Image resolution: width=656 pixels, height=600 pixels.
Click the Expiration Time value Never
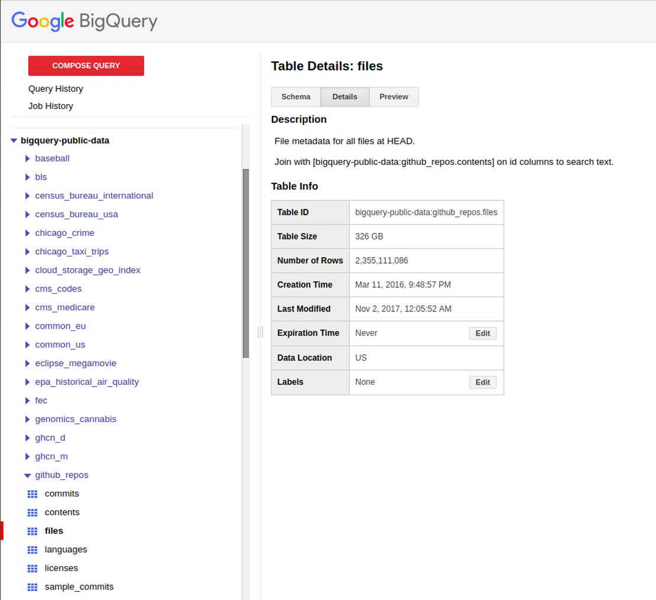366,333
